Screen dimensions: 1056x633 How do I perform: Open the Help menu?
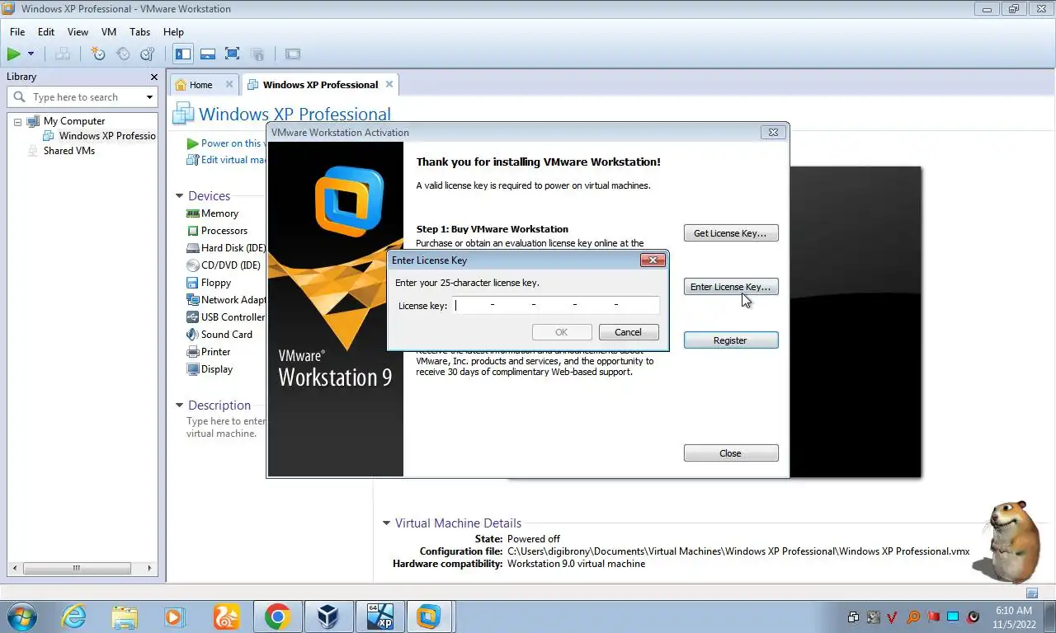pos(173,32)
